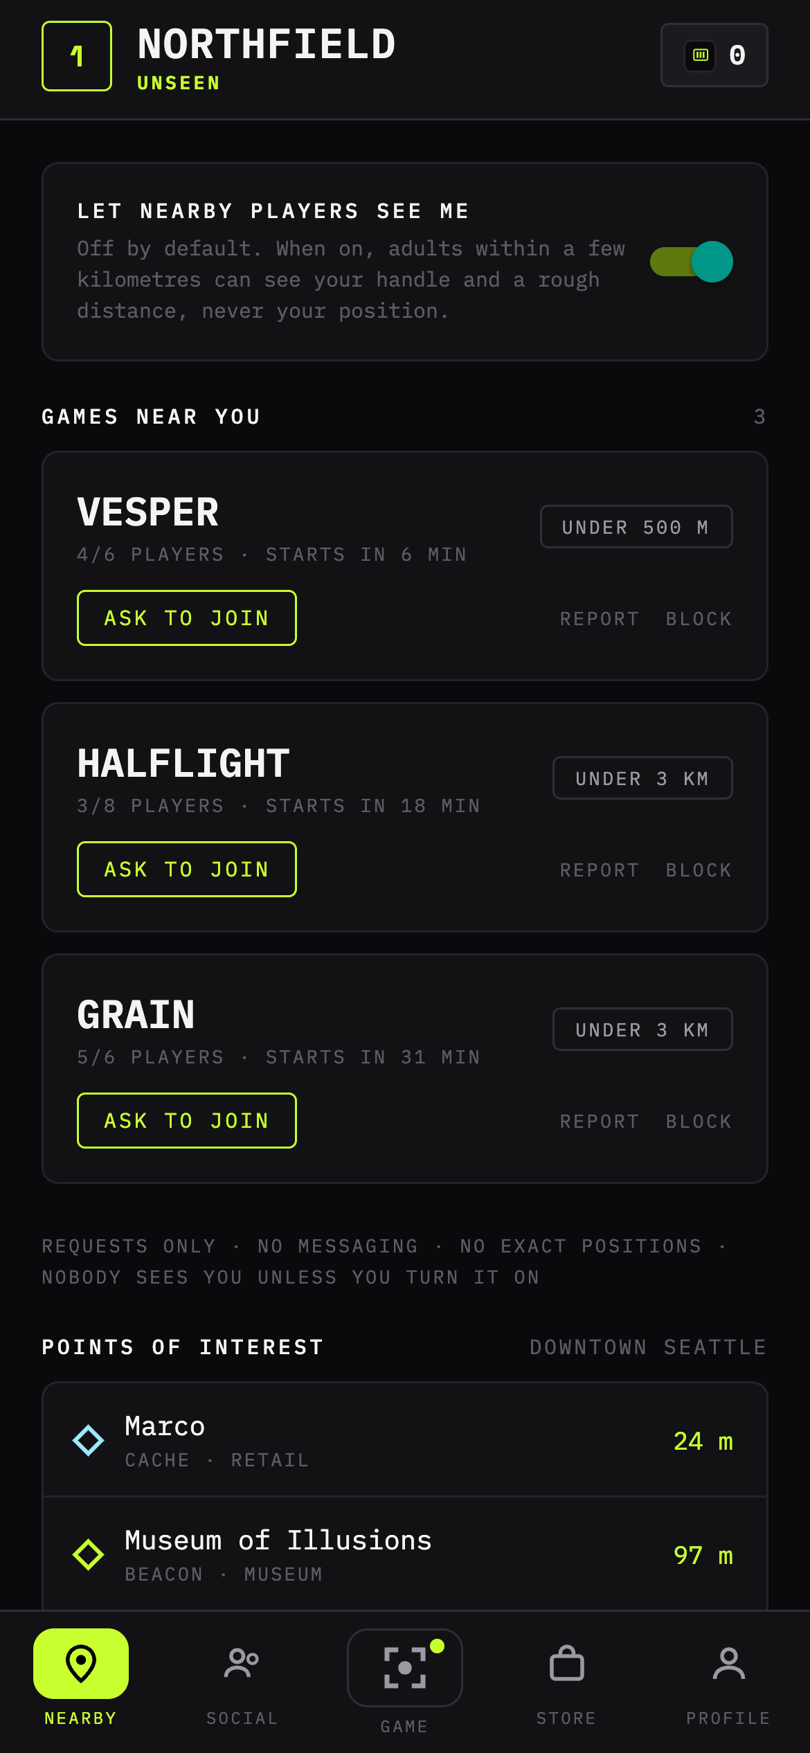Tap the Museum of Illusions beacon diamond icon

(89, 1554)
